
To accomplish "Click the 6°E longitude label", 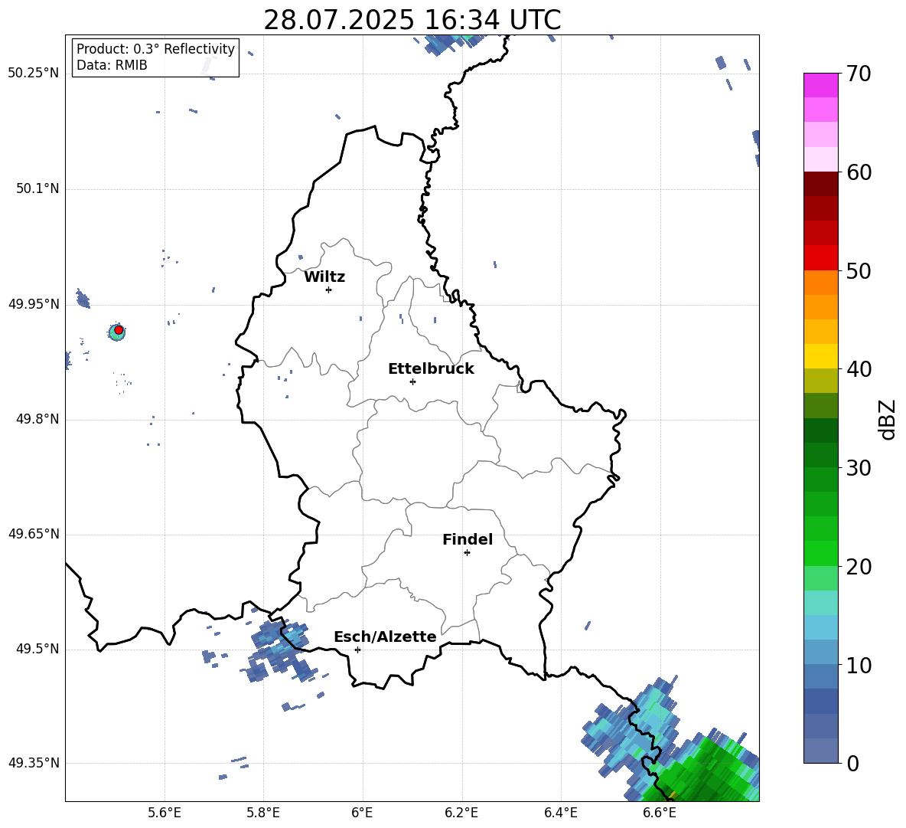I will 362,813.
